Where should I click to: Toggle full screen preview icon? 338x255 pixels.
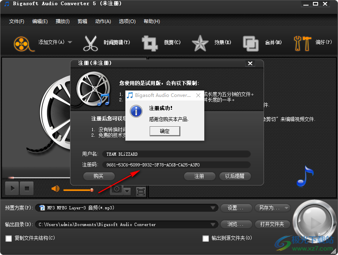[141, 191]
